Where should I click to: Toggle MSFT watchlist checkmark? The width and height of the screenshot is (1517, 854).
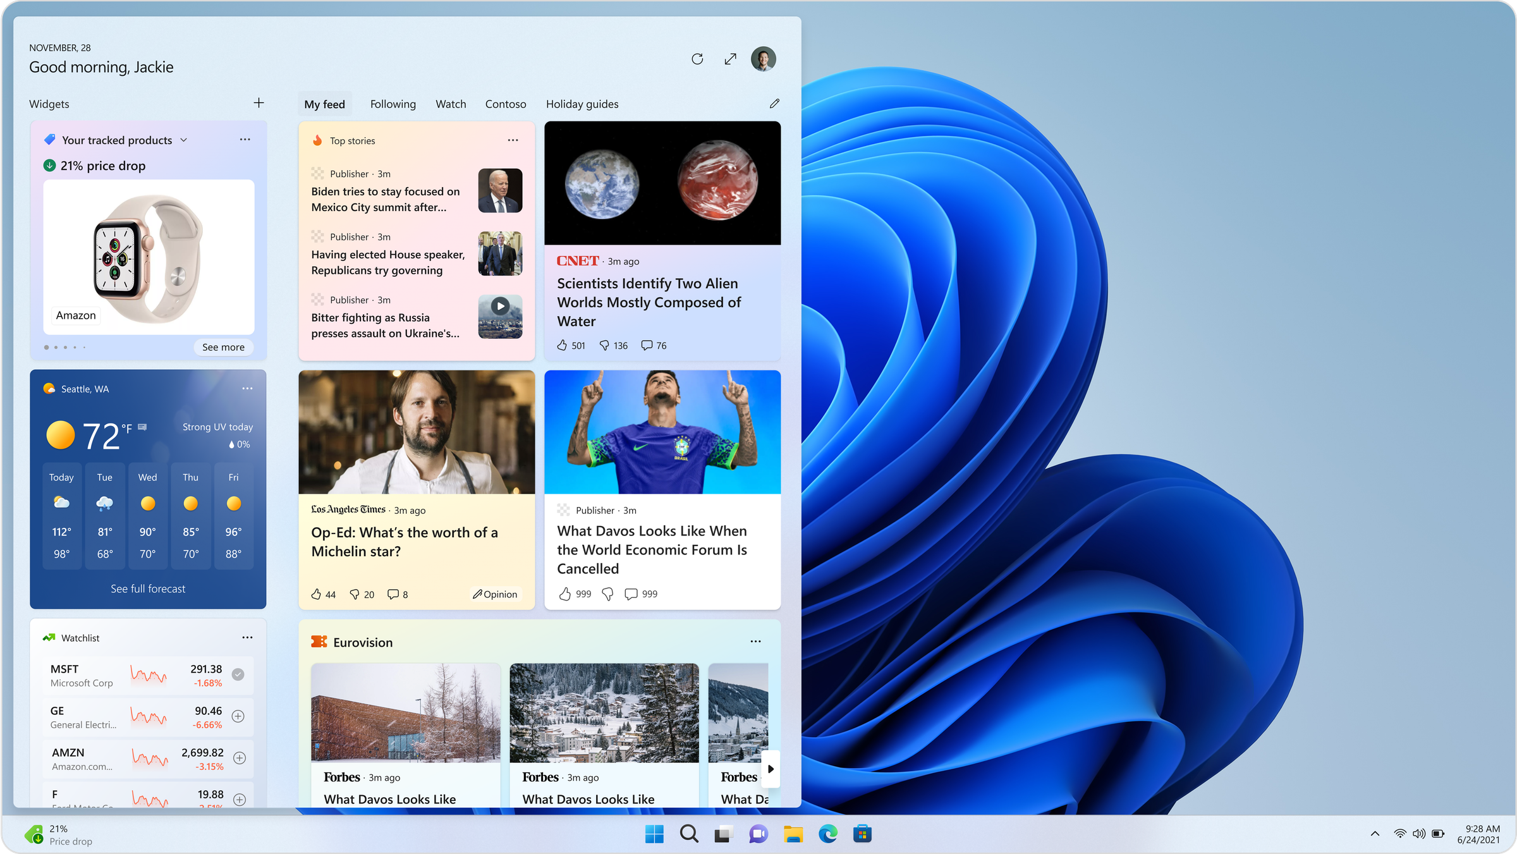coord(238,674)
